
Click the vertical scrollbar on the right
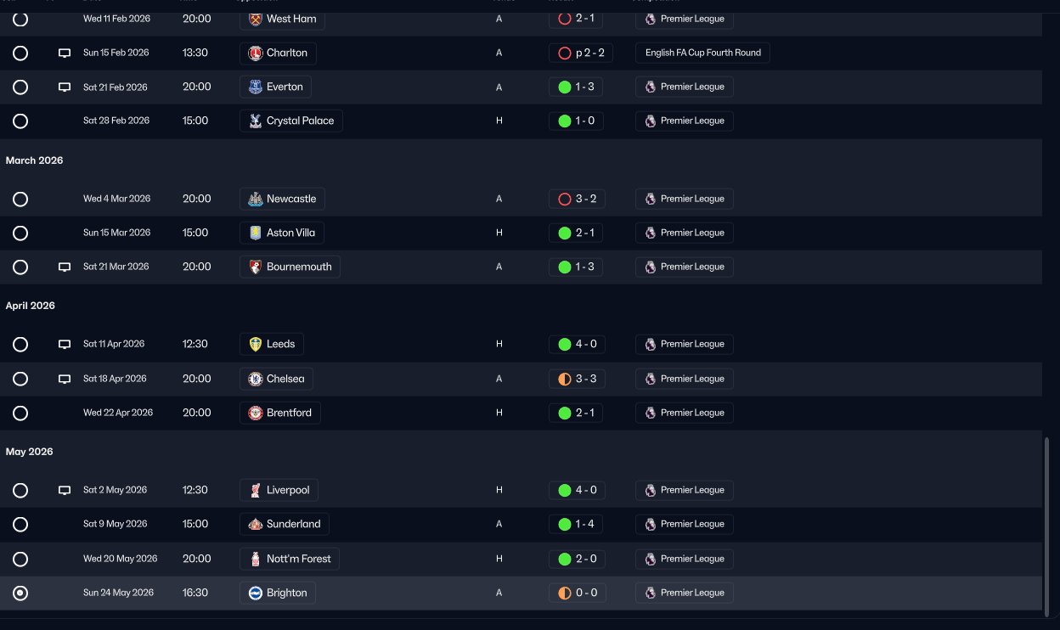(x=1046, y=523)
